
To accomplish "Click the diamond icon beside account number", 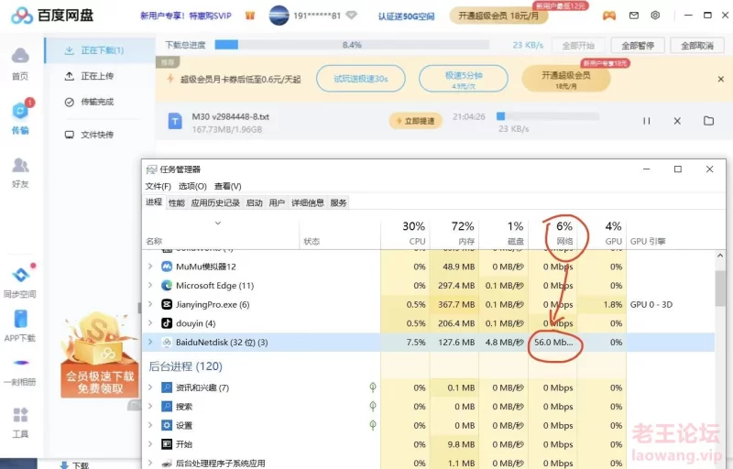I will [351, 16].
